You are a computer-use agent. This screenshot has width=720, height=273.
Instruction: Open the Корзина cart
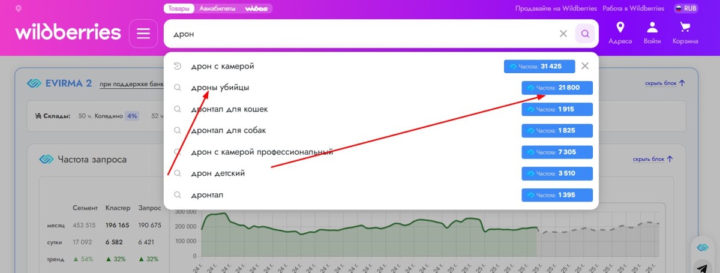point(685,33)
